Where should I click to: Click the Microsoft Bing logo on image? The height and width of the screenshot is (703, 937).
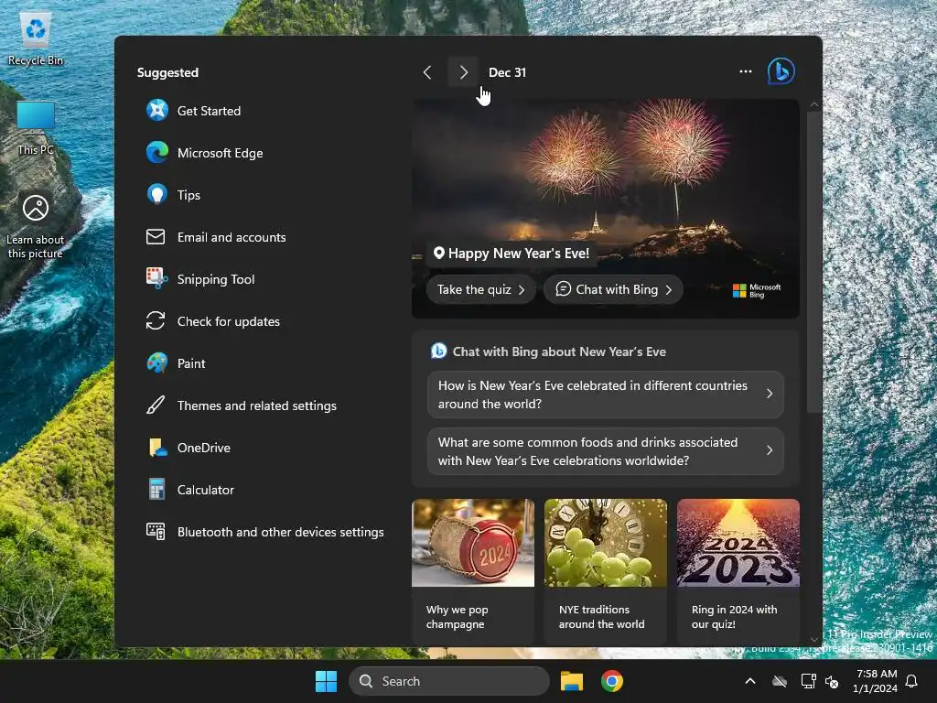point(757,290)
